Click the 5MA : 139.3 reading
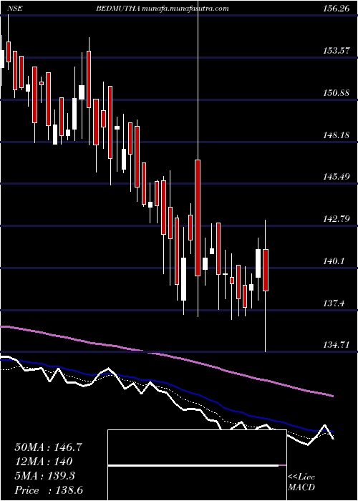The image size is (358, 501). point(44,476)
